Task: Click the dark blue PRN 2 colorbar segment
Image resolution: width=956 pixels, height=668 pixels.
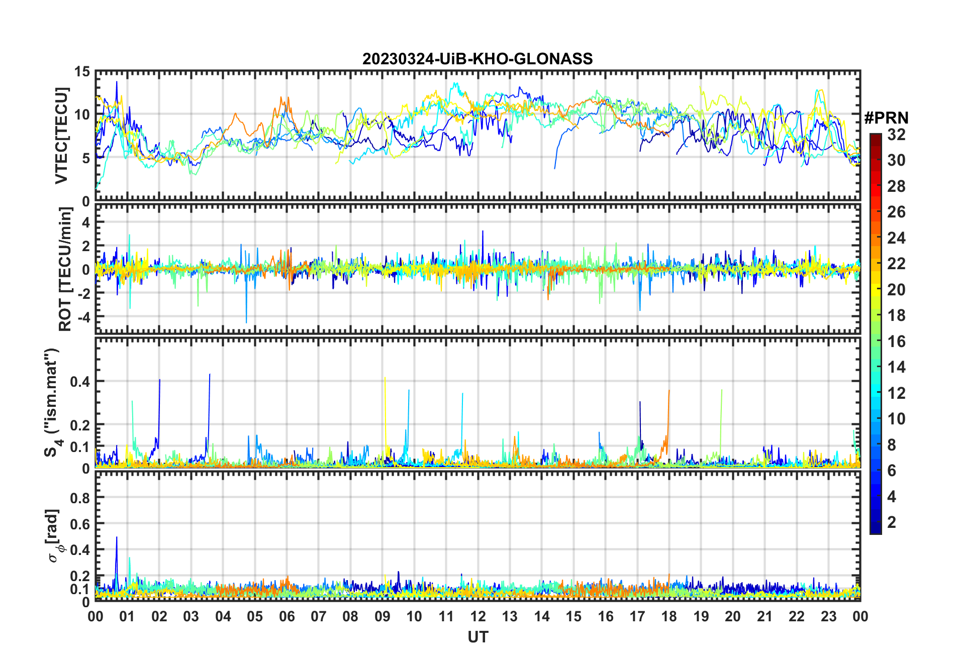Action: [876, 522]
